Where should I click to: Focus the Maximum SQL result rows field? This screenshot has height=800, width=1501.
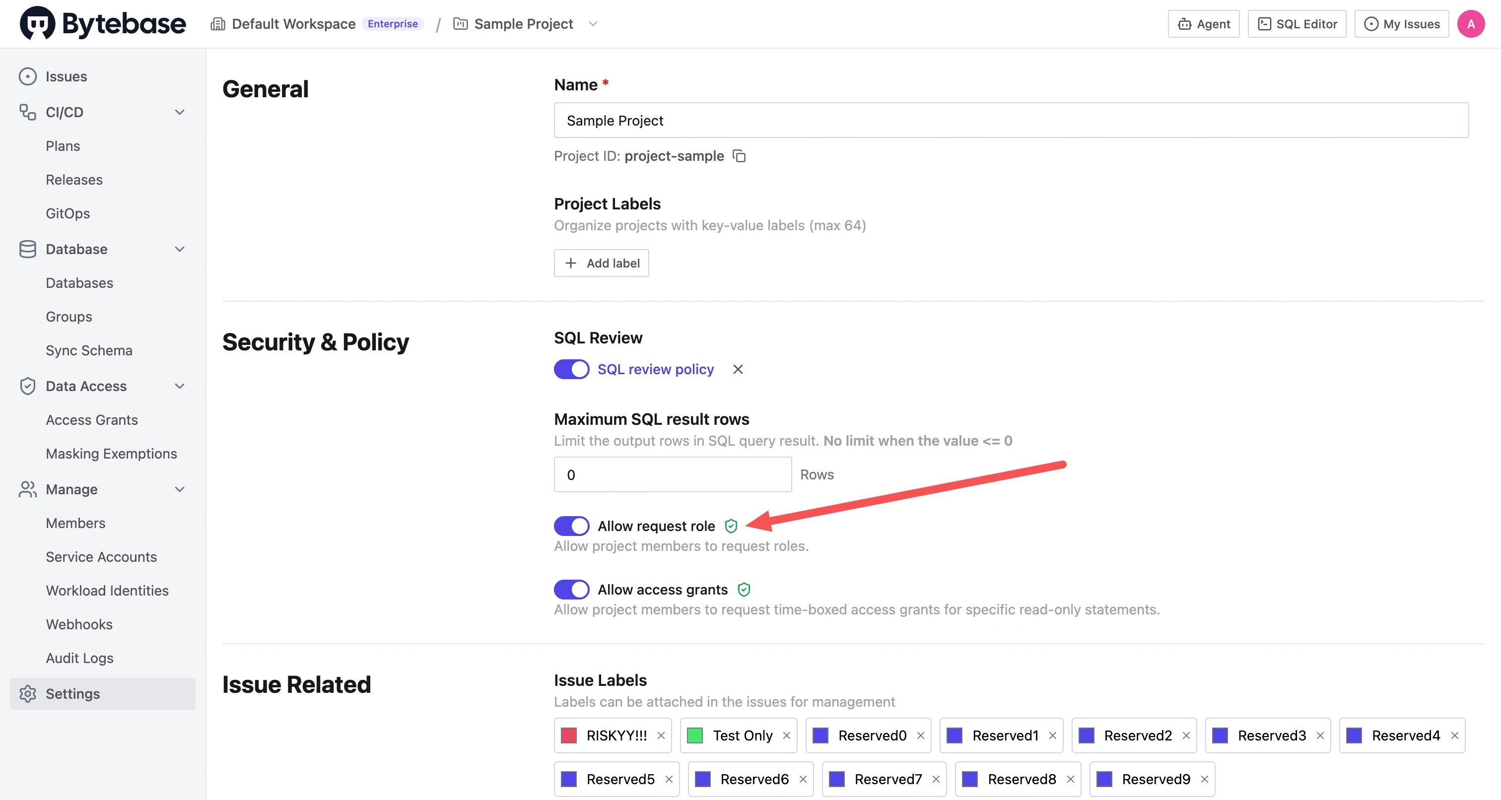(x=673, y=474)
